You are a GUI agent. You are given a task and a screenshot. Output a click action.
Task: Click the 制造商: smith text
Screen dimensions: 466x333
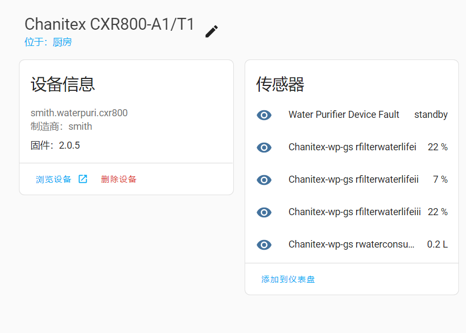click(x=61, y=126)
